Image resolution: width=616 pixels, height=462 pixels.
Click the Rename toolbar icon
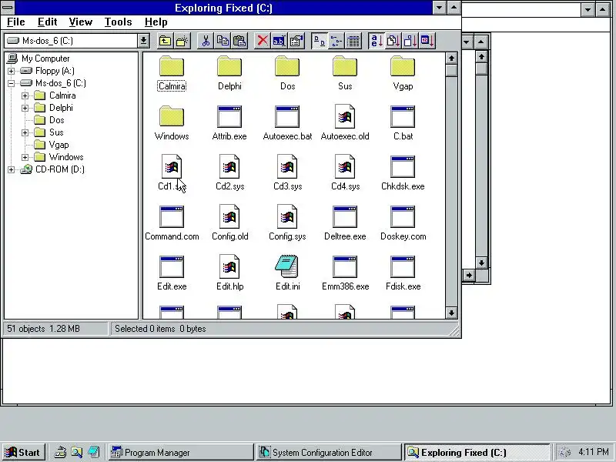280,41
